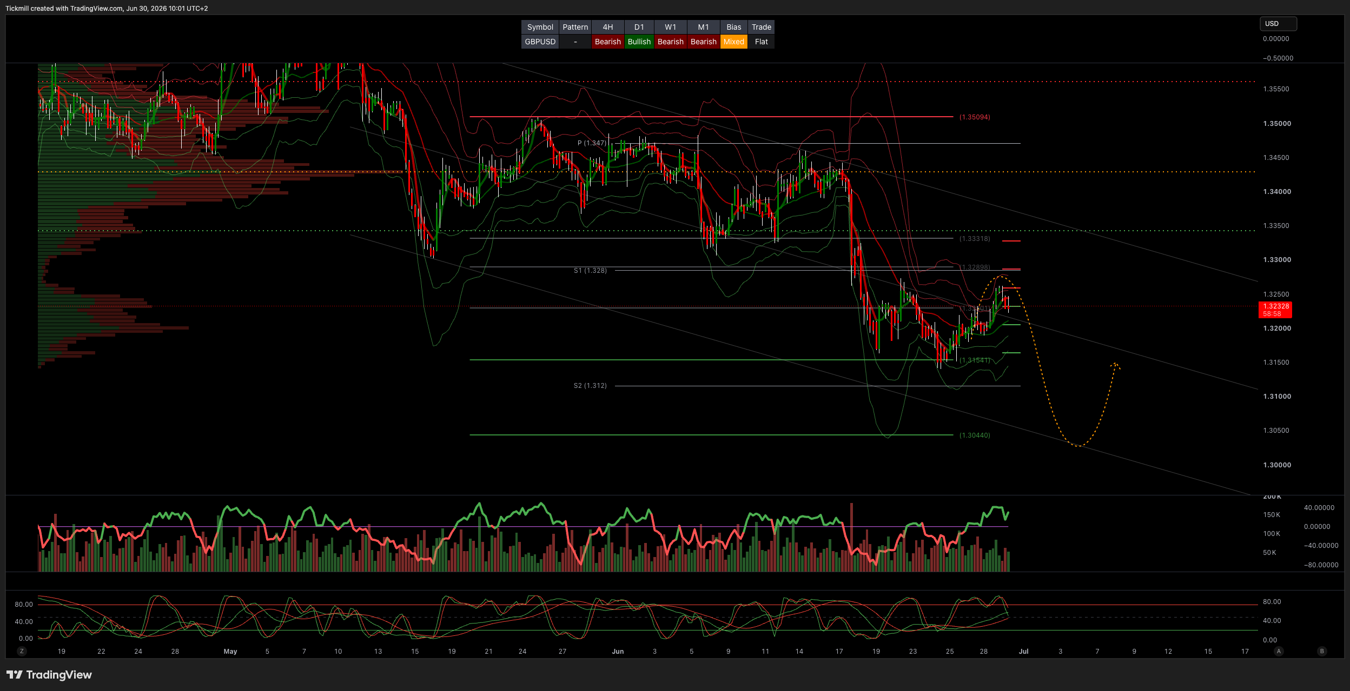Click the Z timezone button
Image resolution: width=1350 pixels, height=691 pixels.
click(x=22, y=651)
